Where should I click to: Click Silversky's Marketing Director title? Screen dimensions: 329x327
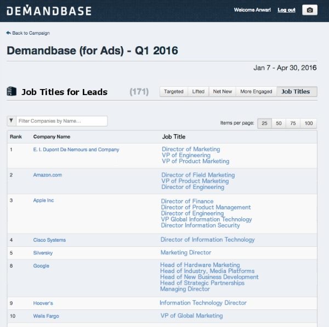tap(186, 252)
